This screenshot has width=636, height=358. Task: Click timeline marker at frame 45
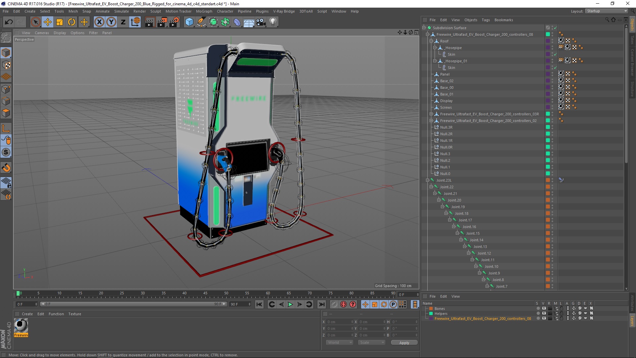(205, 294)
